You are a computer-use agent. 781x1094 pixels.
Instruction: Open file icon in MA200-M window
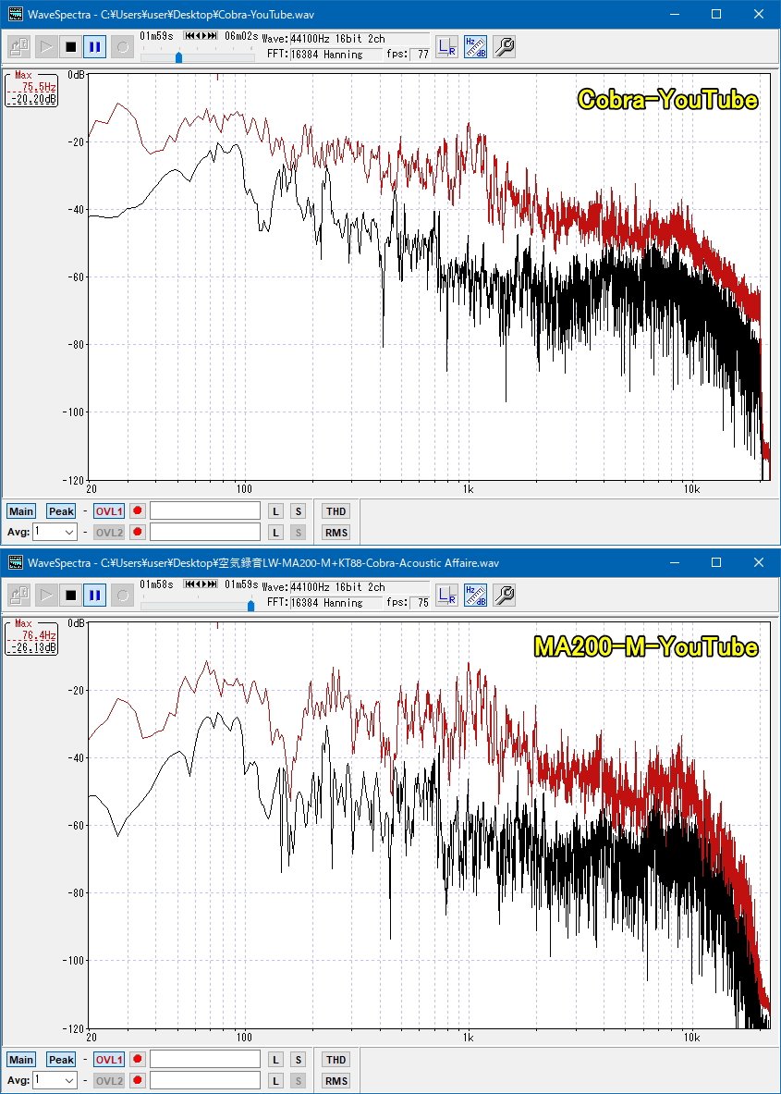[18, 596]
